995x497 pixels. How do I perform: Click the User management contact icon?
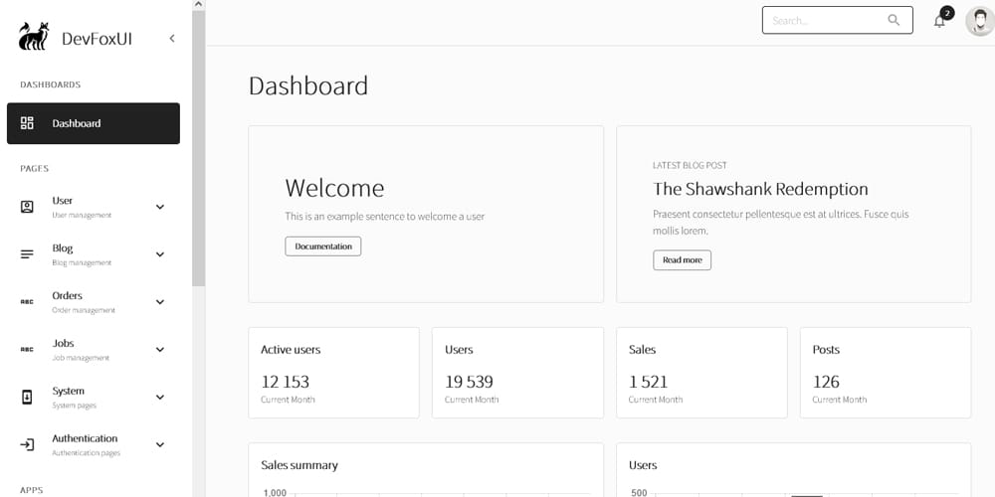[x=28, y=207]
